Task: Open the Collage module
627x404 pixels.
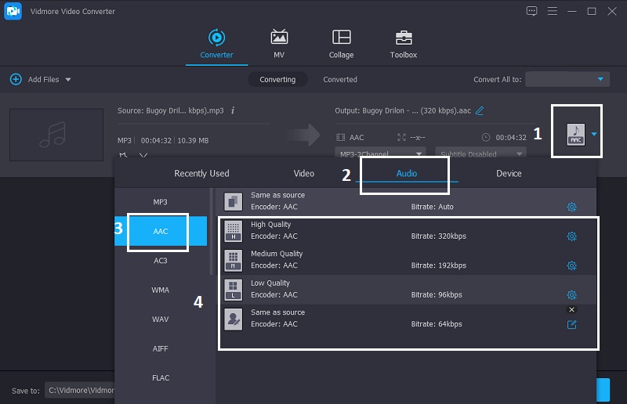Action: pos(341,44)
